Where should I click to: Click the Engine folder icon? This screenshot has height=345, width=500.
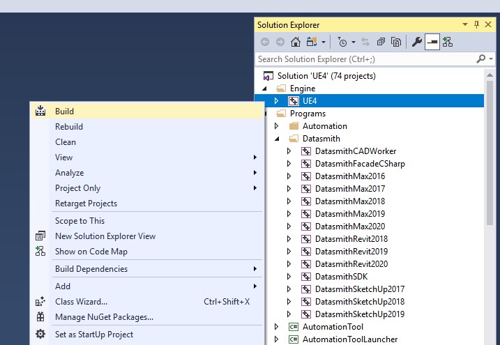point(281,89)
